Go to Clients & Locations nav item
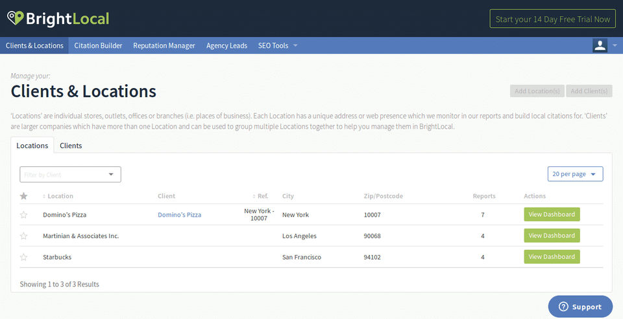The image size is (623, 319). click(34, 45)
